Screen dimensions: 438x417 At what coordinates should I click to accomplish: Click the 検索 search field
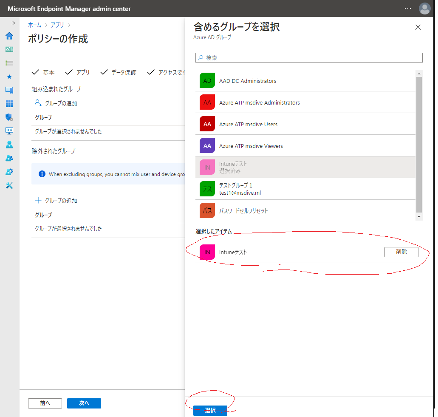(309, 58)
